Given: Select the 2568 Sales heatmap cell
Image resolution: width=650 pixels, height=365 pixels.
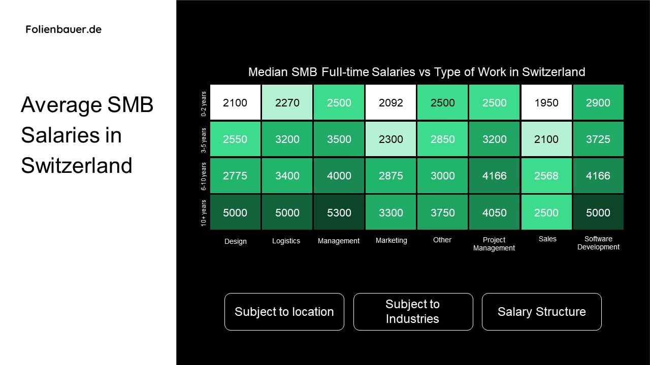Looking at the screenshot, I should (x=546, y=175).
